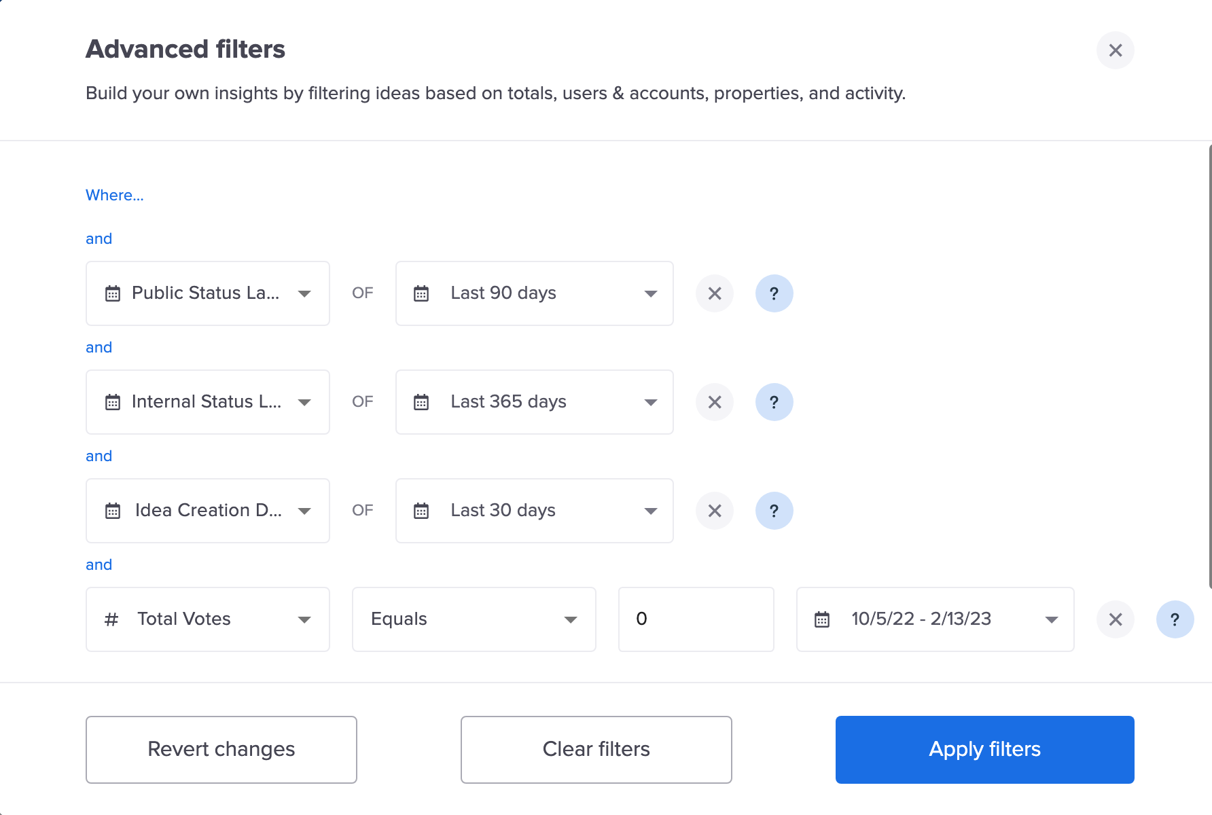Image resolution: width=1212 pixels, height=815 pixels.
Task: Close the Advanced filters dialog
Action: pos(1115,50)
